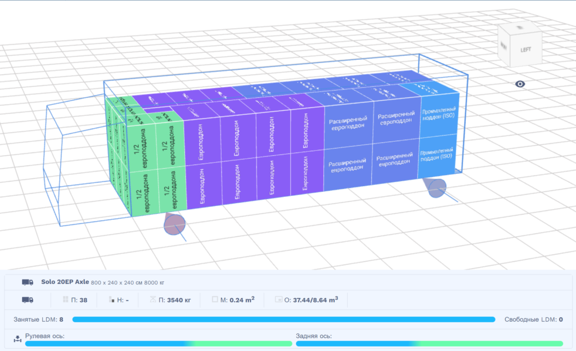576x351 pixels.
Task: Click the truck icon beside Solo 20EP Axle
Action: click(27, 282)
